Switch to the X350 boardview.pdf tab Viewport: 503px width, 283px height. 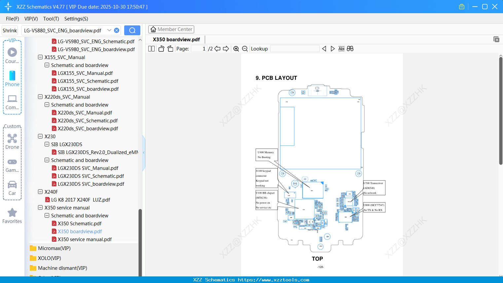[176, 39]
